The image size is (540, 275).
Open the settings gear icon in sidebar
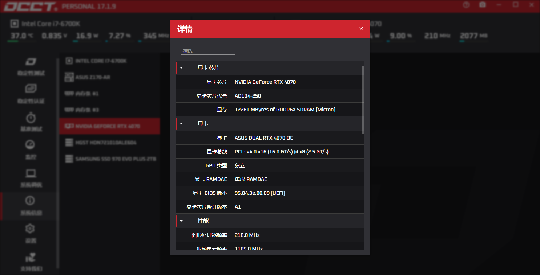(30, 229)
